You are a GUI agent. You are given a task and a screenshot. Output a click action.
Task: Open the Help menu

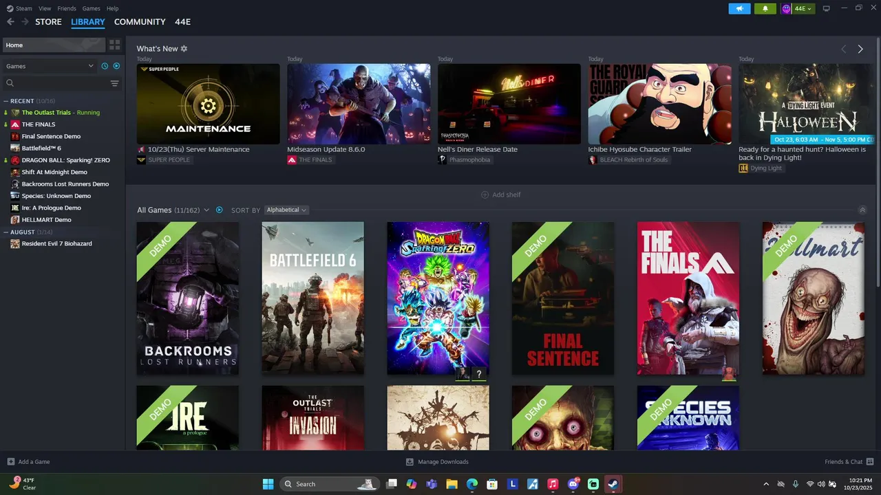[112, 8]
